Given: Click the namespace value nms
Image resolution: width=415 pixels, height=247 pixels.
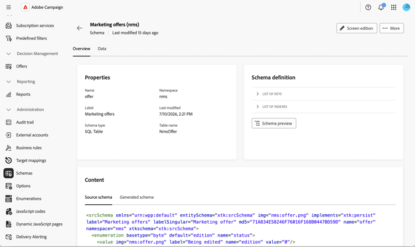Looking at the screenshot, I should pos(163,97).
